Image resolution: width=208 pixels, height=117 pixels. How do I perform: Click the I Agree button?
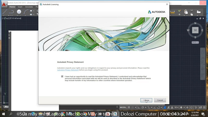click(146, 100)
